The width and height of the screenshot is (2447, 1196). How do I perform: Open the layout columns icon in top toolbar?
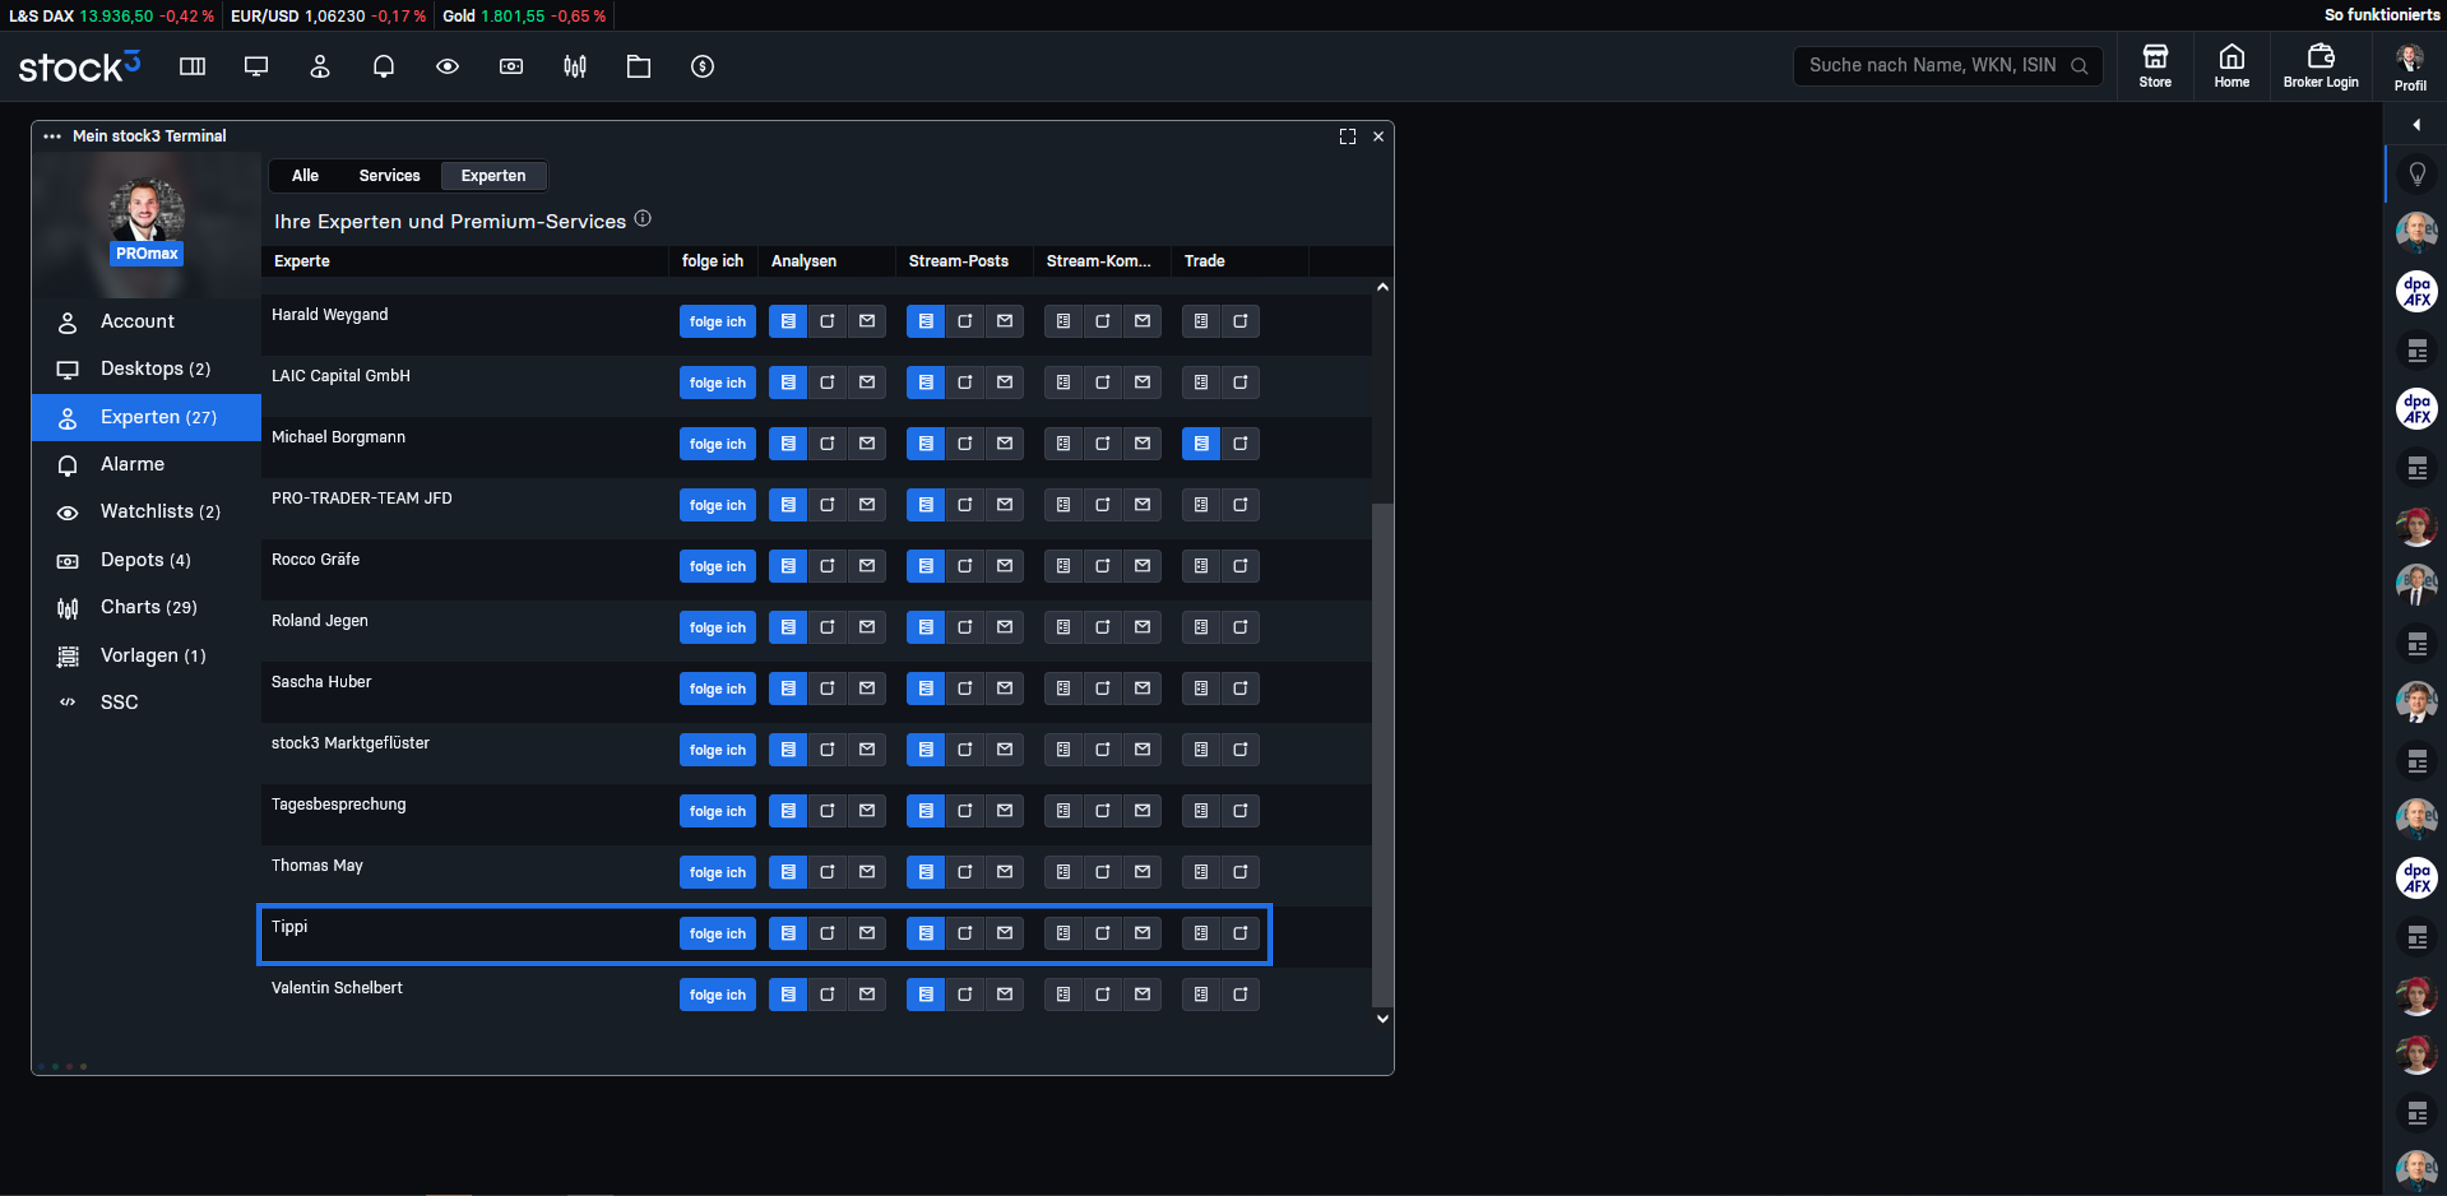pyautogui.click(x=193, y=67)
